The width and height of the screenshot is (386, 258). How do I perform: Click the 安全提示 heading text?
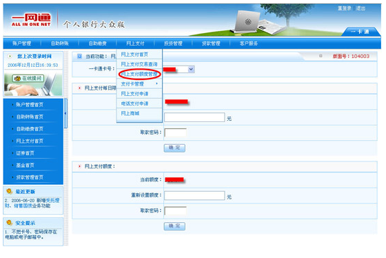click(x=26, y=223)
